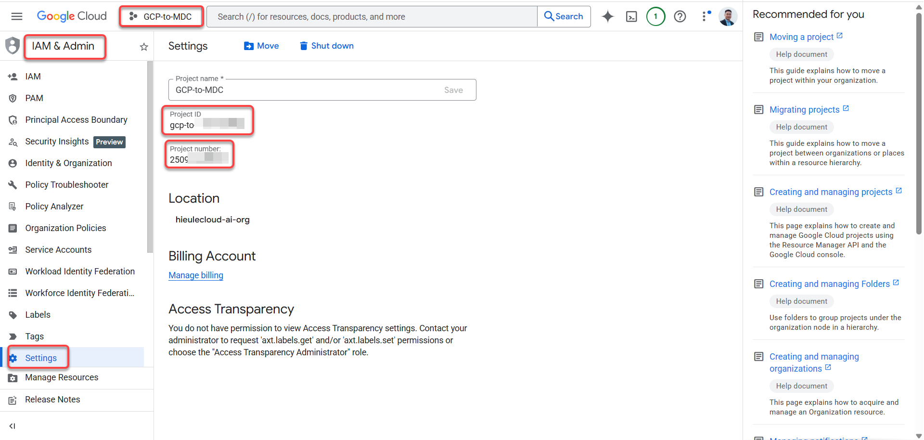Click the user account avatar
The width and height of the screenshot is (924, 440).
coord(728,17)
